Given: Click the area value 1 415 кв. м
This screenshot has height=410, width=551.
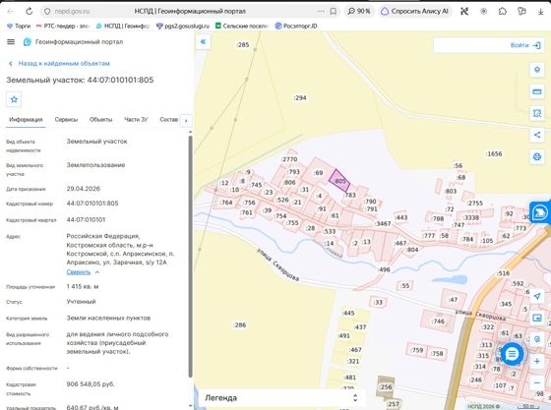Looking at the screenshot, I should [83, 286].
